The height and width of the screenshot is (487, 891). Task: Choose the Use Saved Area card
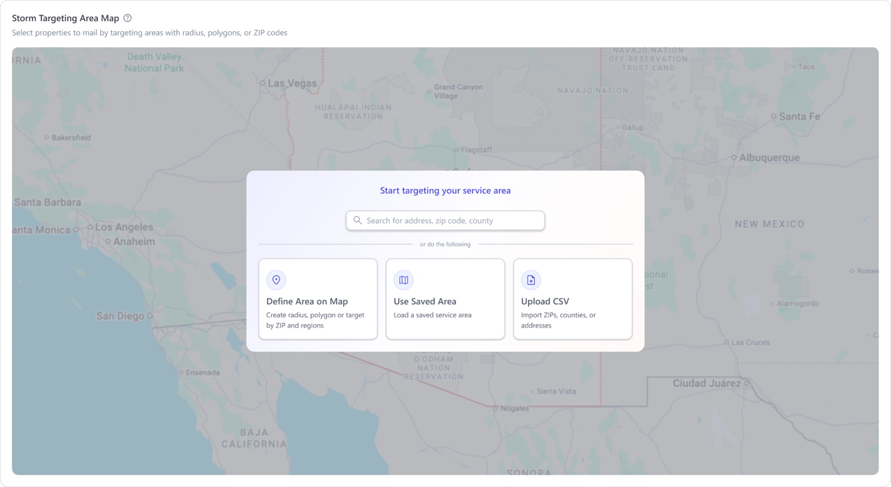(445, 299)
